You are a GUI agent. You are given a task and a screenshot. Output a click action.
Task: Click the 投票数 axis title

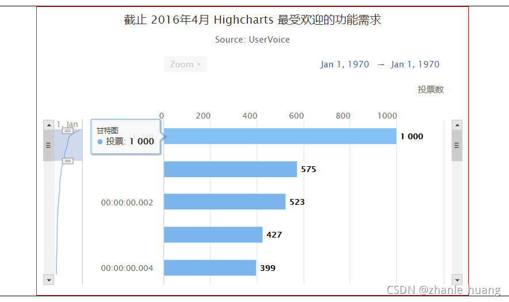(x=431, y=90)
